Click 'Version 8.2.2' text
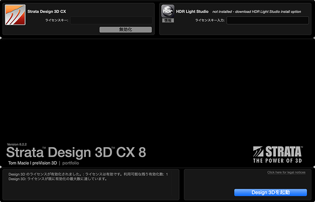The image size is (315, 202). (17, 144)
